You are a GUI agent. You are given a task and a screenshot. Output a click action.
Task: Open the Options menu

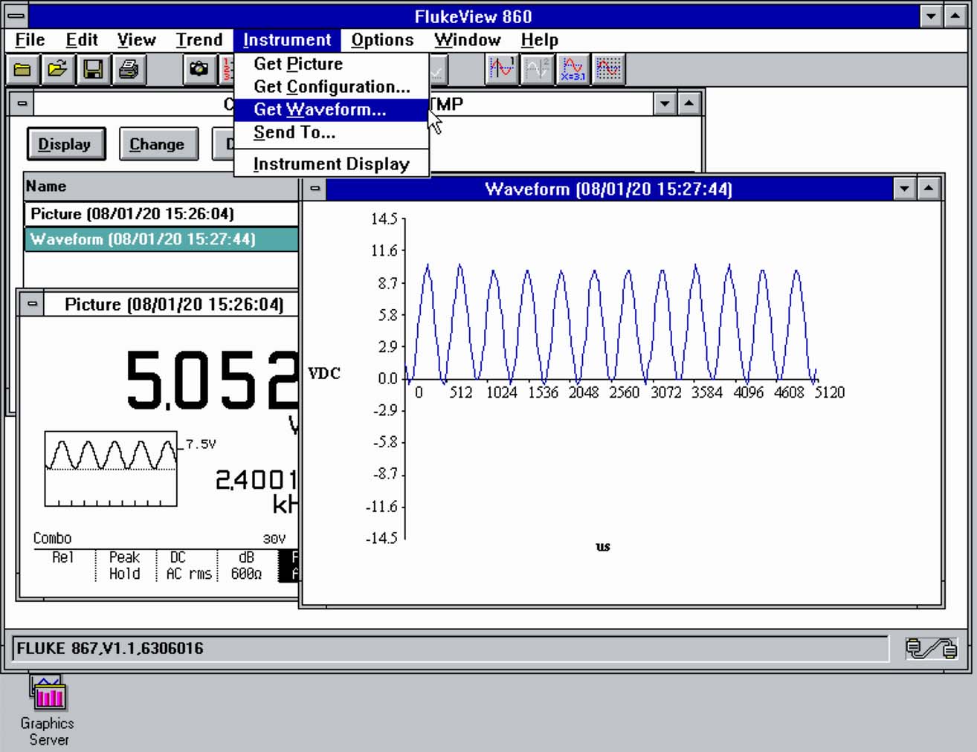click(382, 39)
